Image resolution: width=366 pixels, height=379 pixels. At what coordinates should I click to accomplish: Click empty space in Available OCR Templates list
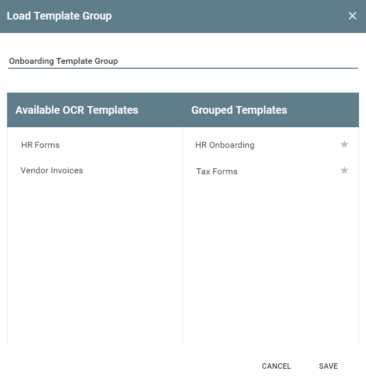pos(95,260)
